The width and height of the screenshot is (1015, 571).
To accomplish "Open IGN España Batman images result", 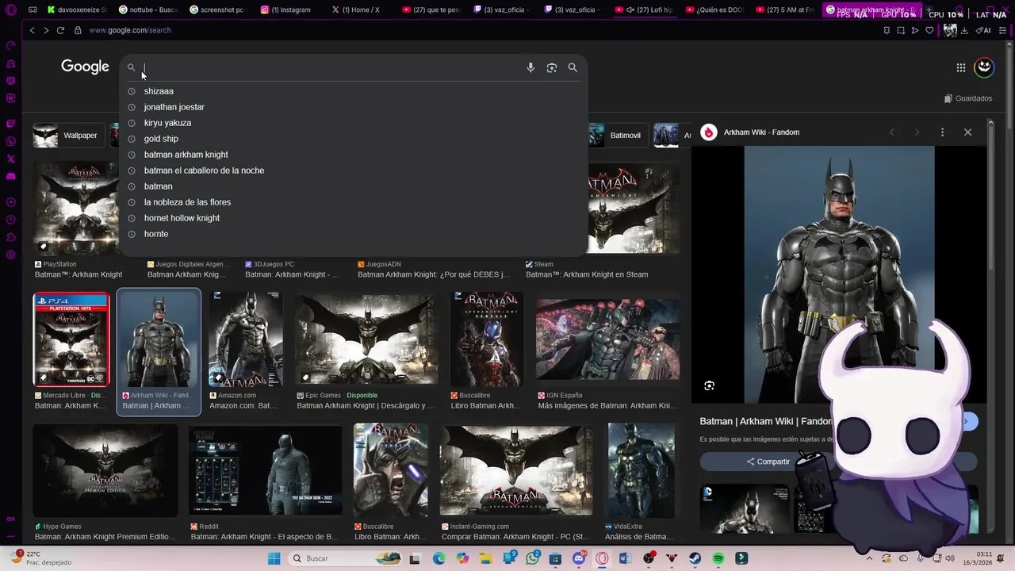I will [607, 339].
